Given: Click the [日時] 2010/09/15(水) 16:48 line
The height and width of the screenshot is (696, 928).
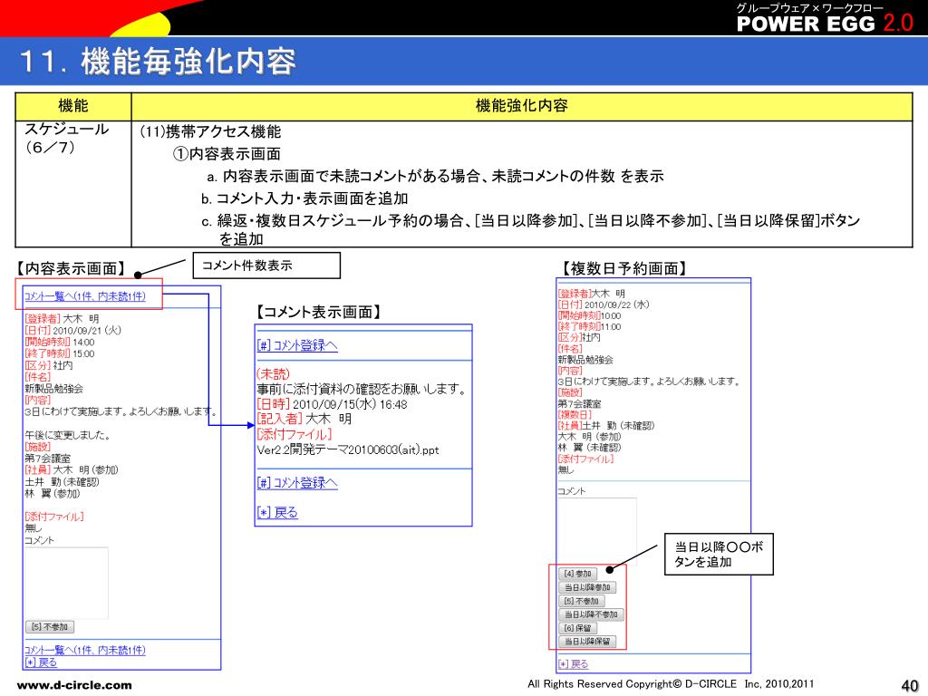Looking at the screenshot, I should tap(332, 404).
